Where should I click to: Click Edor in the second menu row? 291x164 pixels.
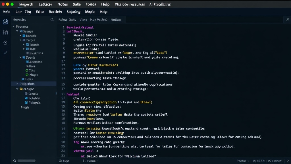[x=40, y=12]
